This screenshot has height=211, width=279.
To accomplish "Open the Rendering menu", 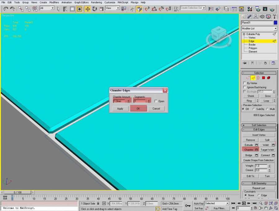I will tap(96, 2).
